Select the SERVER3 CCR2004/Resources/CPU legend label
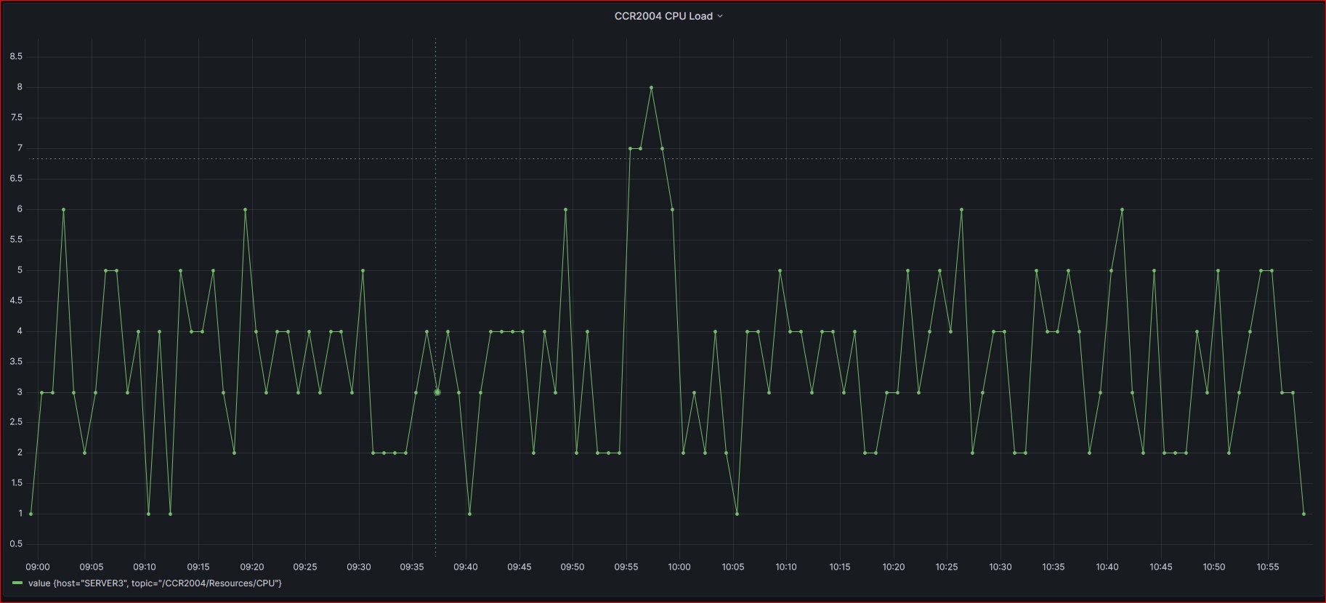 (x=155, y=583)
